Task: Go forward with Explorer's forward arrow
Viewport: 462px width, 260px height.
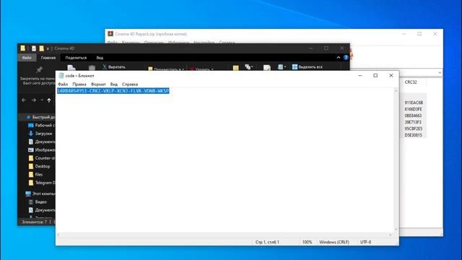Action: pyautogui.click(x=34, y=100)
